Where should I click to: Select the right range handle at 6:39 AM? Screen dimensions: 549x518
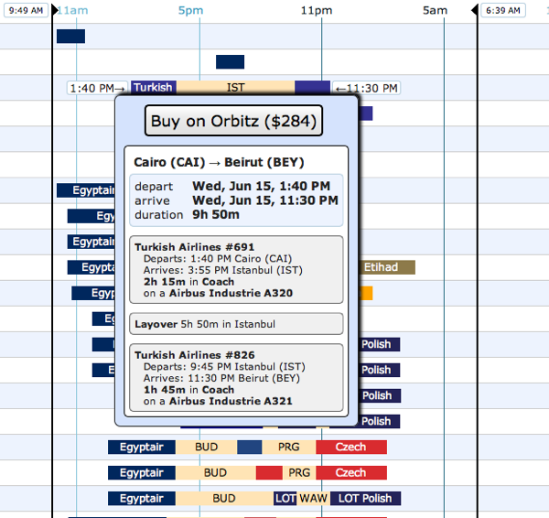474,10
